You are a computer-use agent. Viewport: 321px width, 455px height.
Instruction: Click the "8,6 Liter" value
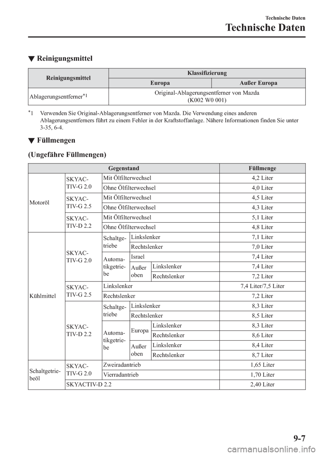pos(262,336)
